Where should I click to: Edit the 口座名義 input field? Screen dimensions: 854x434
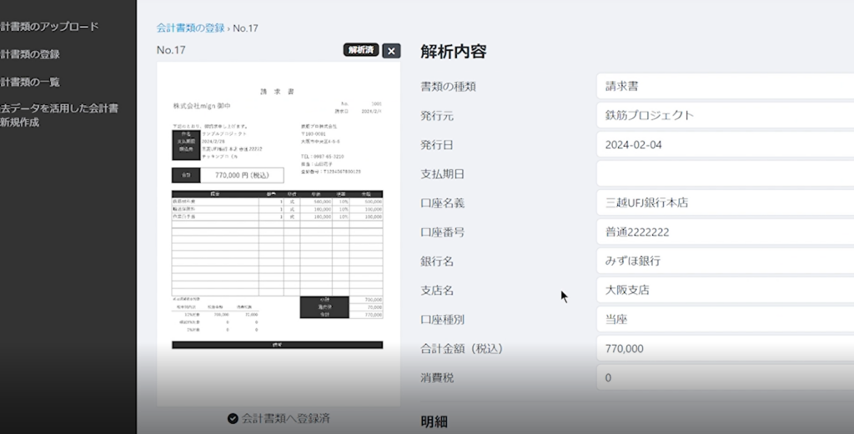coord(724,203)
